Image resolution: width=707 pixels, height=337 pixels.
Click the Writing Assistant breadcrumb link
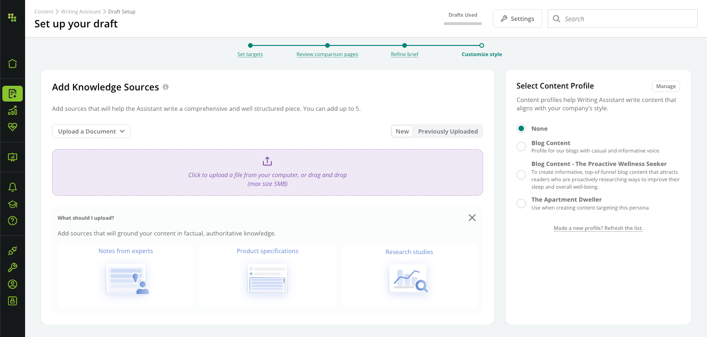(x=81, y=12)
